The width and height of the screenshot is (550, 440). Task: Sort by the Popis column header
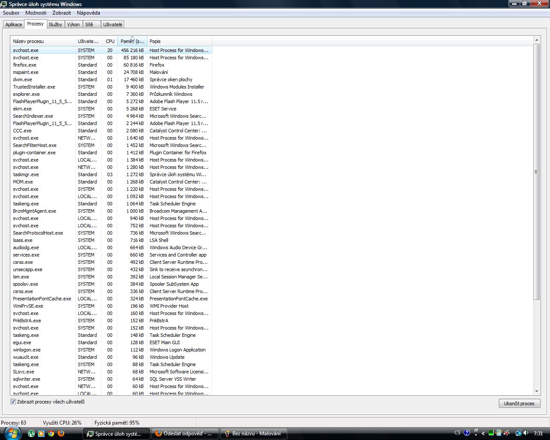(x=180, y=41)
